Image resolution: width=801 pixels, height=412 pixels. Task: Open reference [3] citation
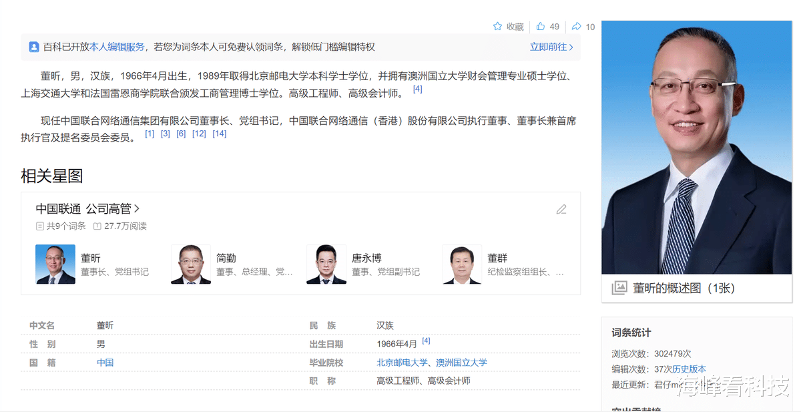[166, 134]
